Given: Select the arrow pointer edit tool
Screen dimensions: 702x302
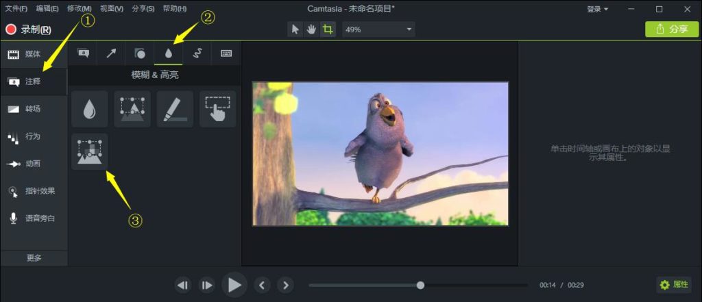Looking at the screenshot, I should tap(295, 29).
